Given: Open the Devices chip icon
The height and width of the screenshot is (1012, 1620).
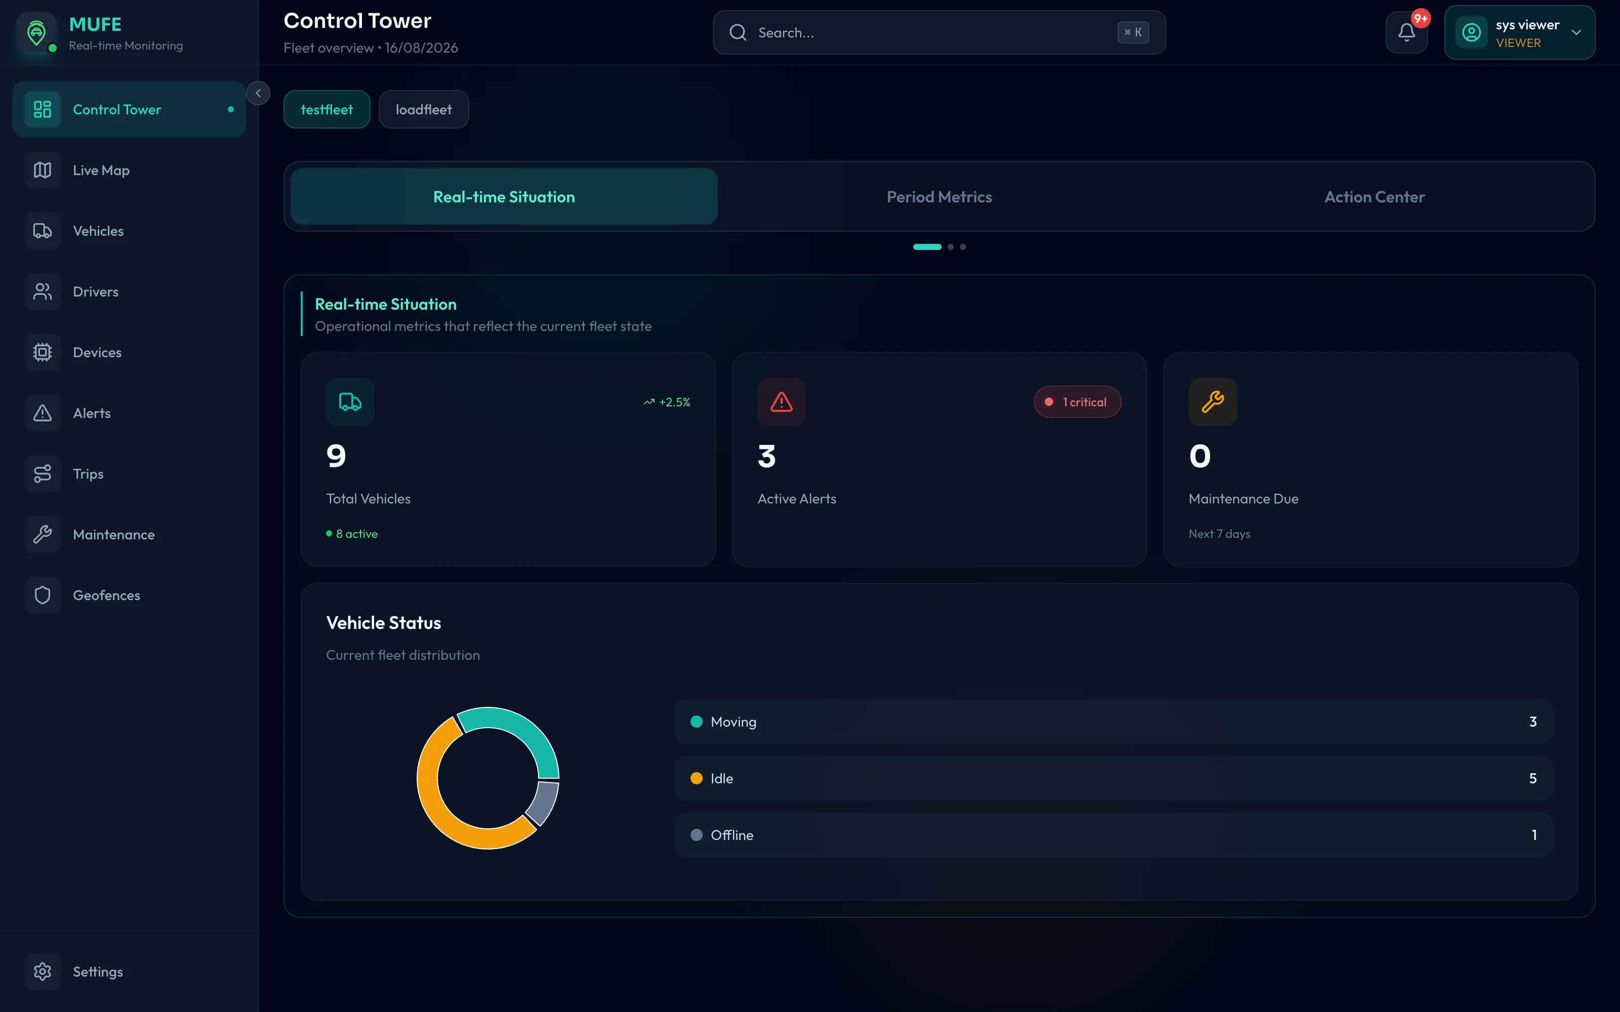Looking at the screenshot, I should (x=42, y=352).
